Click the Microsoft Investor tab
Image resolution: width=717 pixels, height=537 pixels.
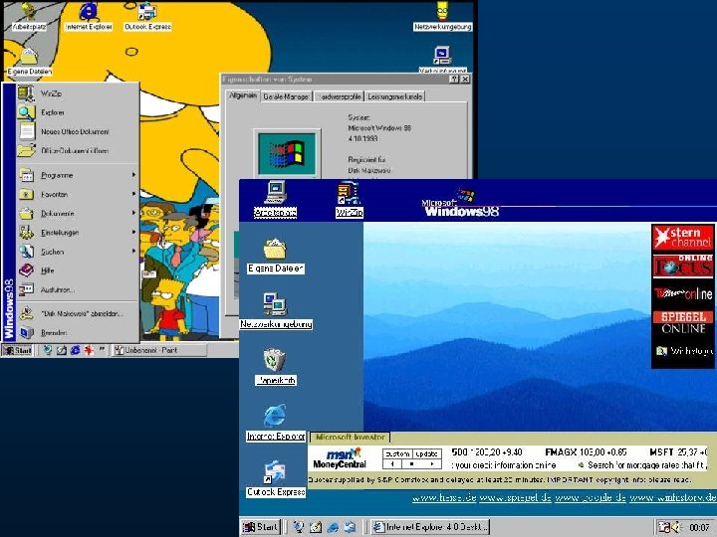[350, 437]
